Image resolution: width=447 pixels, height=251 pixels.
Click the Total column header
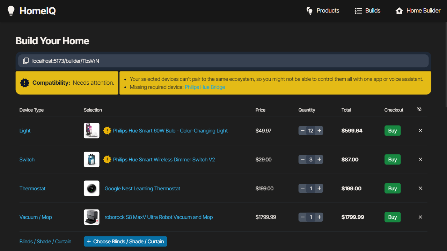[x=346, y=110]
